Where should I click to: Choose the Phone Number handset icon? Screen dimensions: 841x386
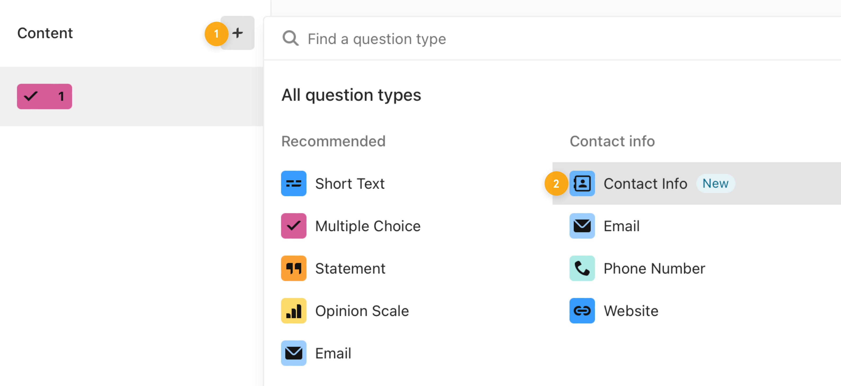click(x=582, y=268)
